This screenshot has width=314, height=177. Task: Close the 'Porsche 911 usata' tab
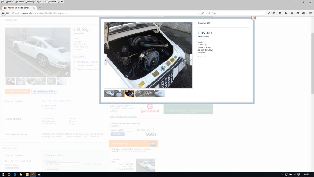pos(34,8)
